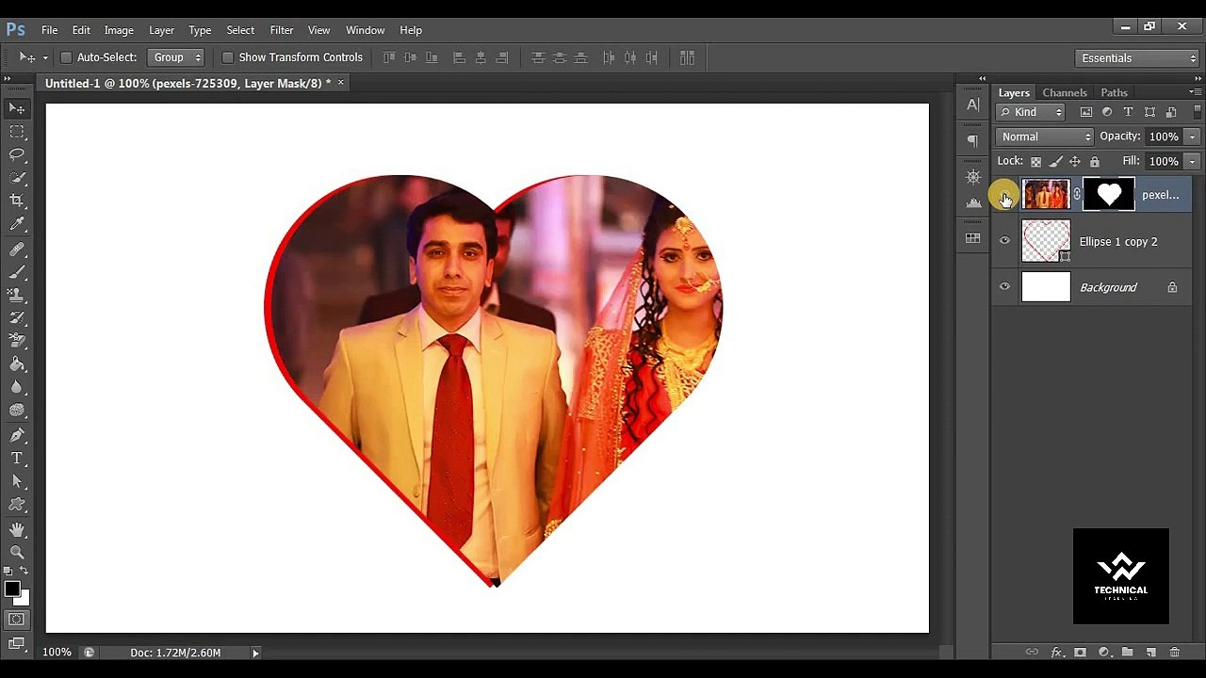The width and height of the screenshot is (1206, 678).
Task: Open the Paragraph panel icon
Action: [973, 141]
